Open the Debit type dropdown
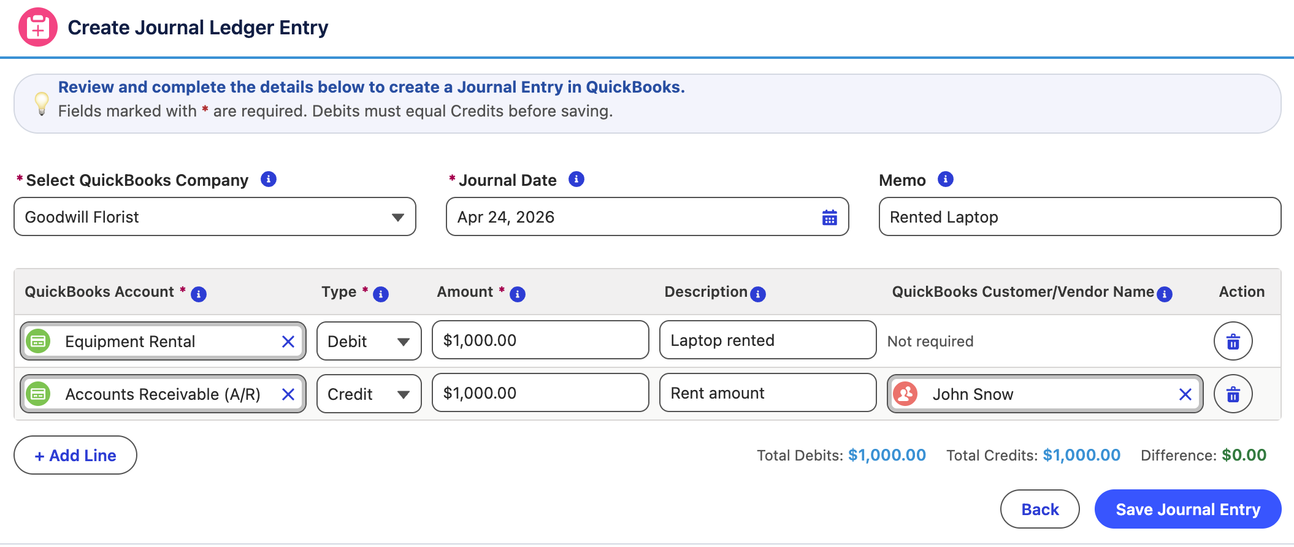 [x=369, y=341]
